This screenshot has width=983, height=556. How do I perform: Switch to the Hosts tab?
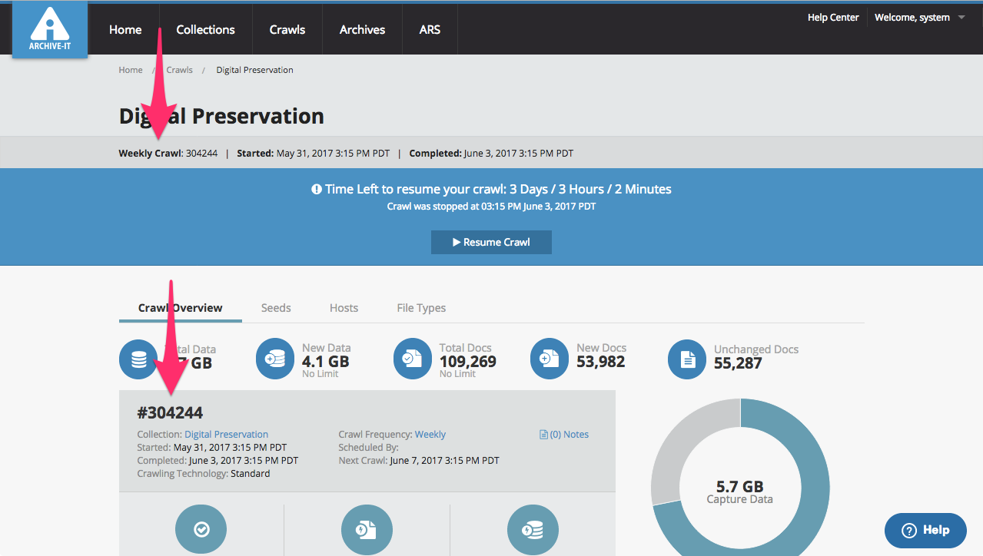click(344, 308)
